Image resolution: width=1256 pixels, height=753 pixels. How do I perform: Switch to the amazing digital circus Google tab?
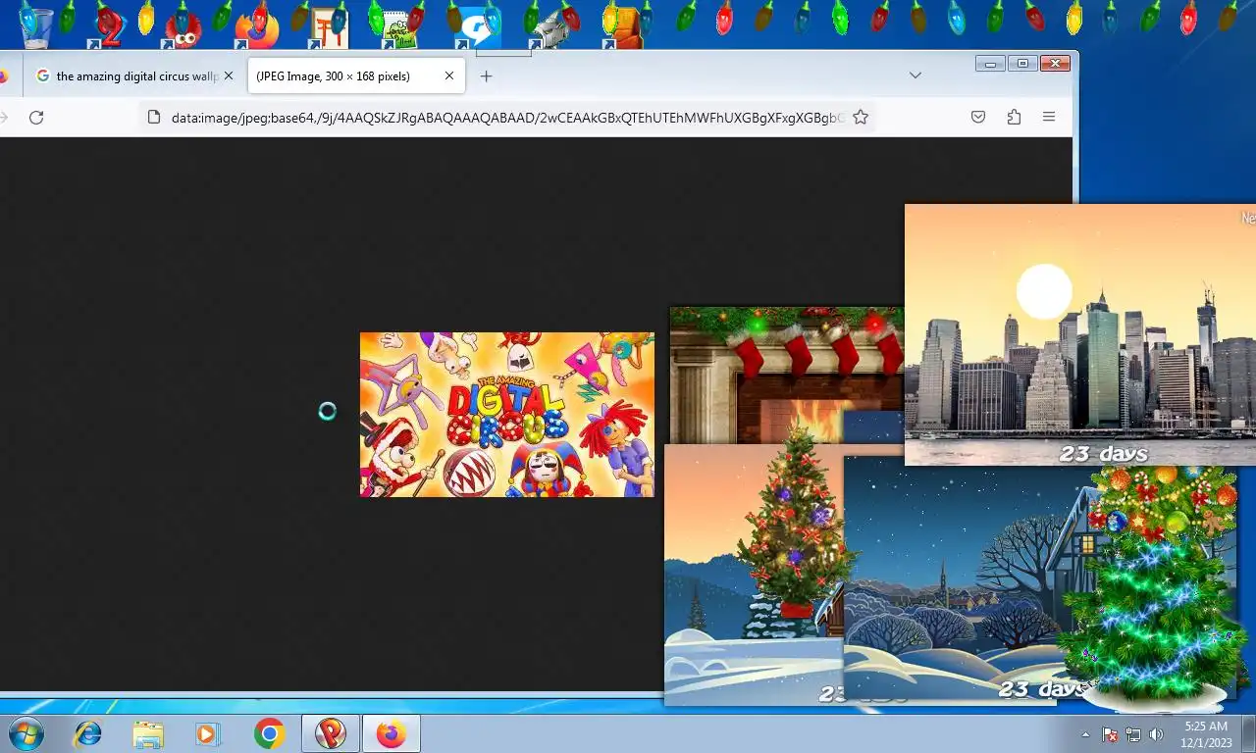click(135, 75)
